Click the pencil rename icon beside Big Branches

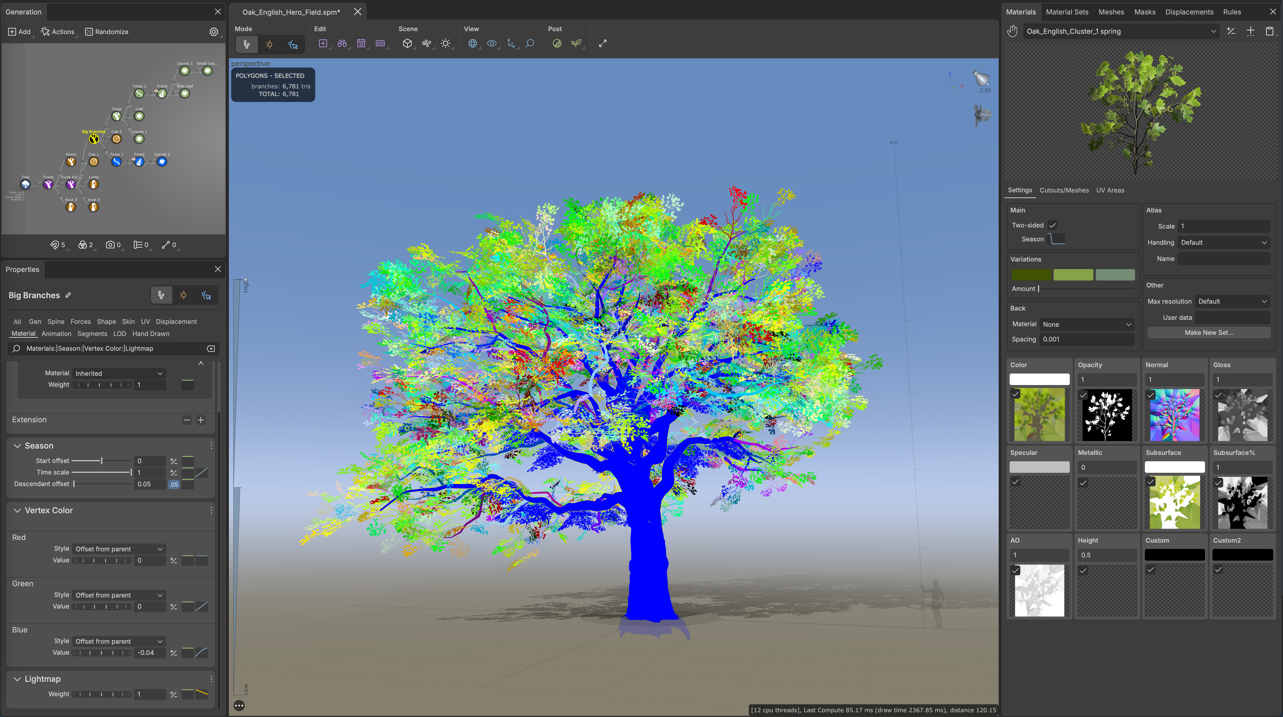point(68,295)
